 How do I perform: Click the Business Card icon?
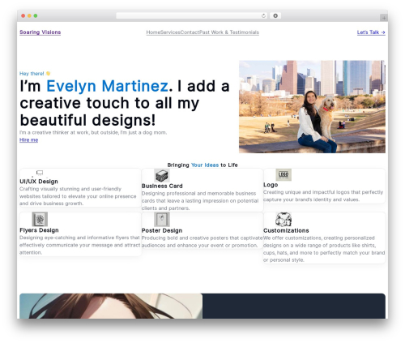[x=162, y=176]
